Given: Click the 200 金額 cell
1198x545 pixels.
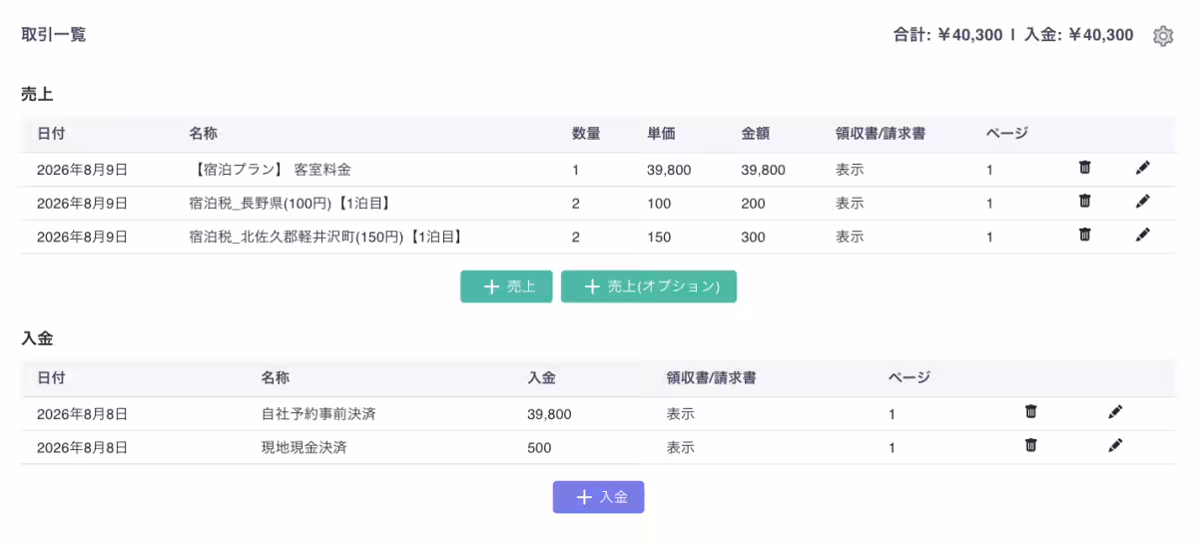Looking at the screenshot, I should click(x=754, y=204).
